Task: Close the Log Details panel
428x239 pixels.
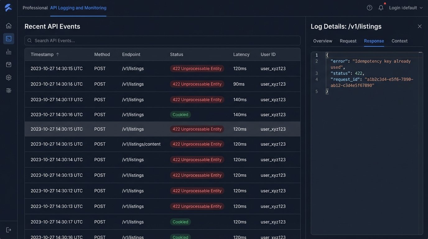Action: 420,26
